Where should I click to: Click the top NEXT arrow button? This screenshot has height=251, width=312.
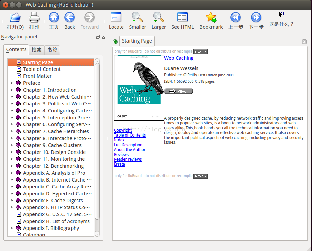[200, 52]
